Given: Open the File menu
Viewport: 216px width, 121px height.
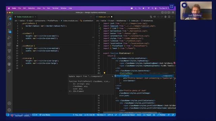Looking at the screenshot, I should click(x=20, y=8).
